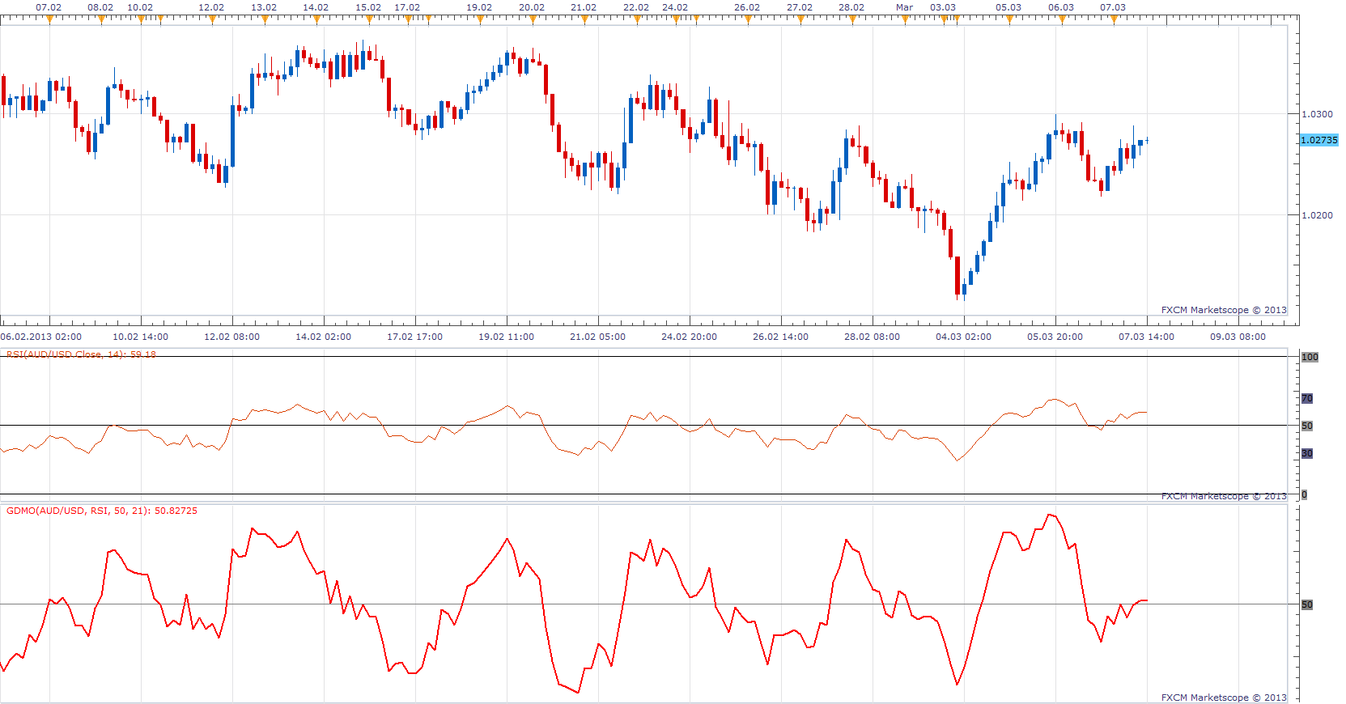Click the RSI level 100 axis label
Image resolution: width=1346 pixels, height=704 pixels.
coord(1310,357)
